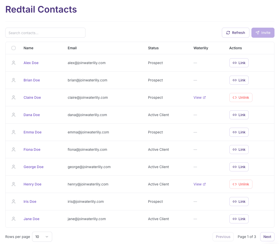Screen dimensions: 279x244
Task: Open Alex Doe contact name link
Action: tap(31, 63)
